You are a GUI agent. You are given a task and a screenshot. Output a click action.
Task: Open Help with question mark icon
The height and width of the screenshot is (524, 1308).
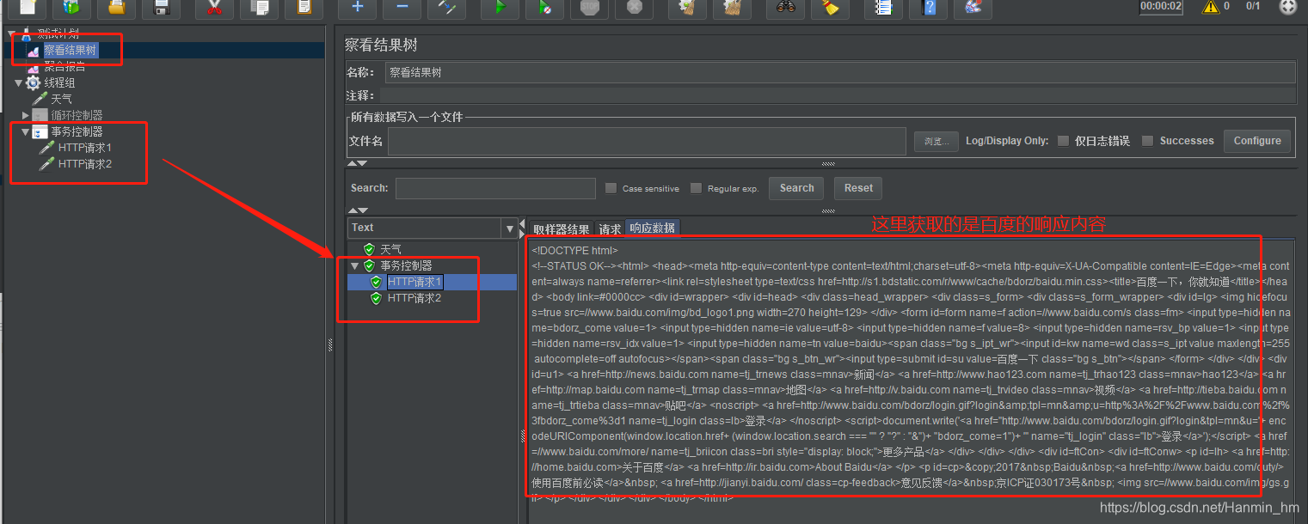point(928,7)
